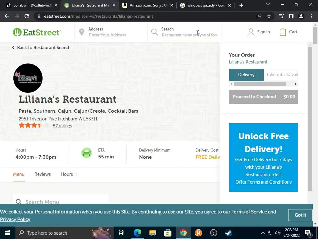
Task: Bookmark this page with star icon
Action: (269, 16)
